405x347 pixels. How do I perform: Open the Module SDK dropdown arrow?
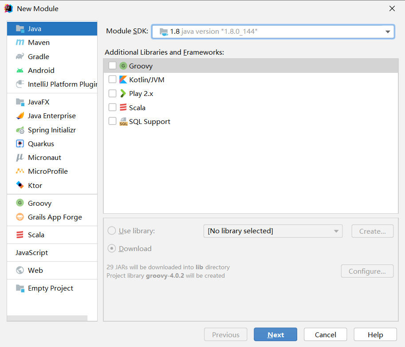click(x=387, y=32)
